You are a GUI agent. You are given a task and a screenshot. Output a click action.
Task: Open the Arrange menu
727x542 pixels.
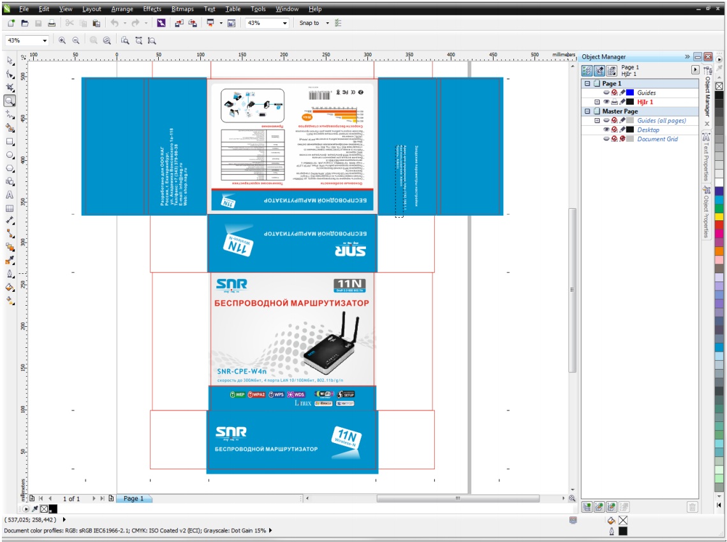pos(122,9)
